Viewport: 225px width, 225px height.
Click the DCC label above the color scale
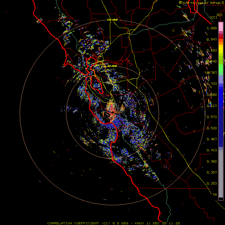(219, 15)
